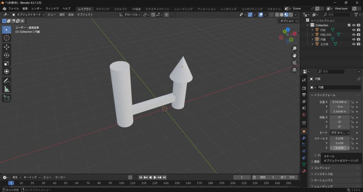Viewport: 363px width, 192px height.
Task: Select the Move tool in the left toolbar
Action: click(x=7, y=46)
